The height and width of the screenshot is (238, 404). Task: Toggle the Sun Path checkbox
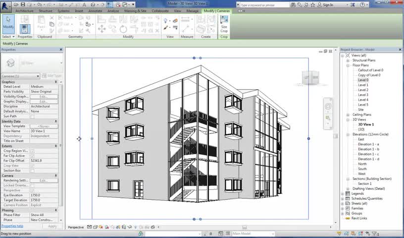pyautogui.click(x=32, y=117)
